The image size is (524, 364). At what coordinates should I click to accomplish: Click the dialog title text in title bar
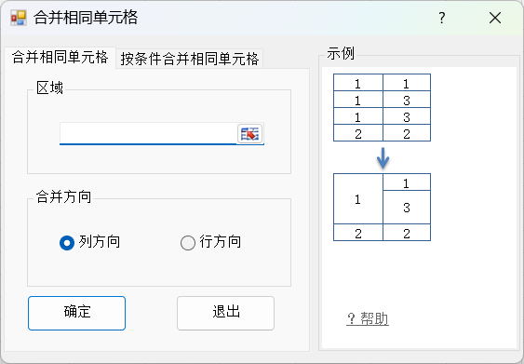coord(86,18)
